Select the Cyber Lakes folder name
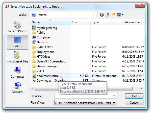The height and width of the screenshot is (113, 151). point(44,47)
